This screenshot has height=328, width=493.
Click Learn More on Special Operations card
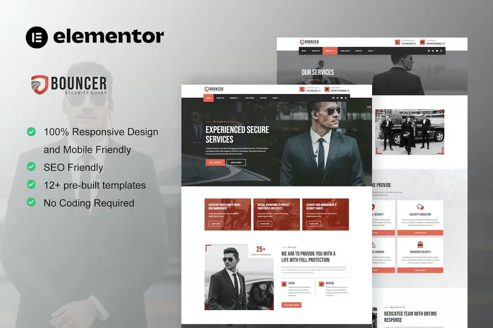[264, 224]
